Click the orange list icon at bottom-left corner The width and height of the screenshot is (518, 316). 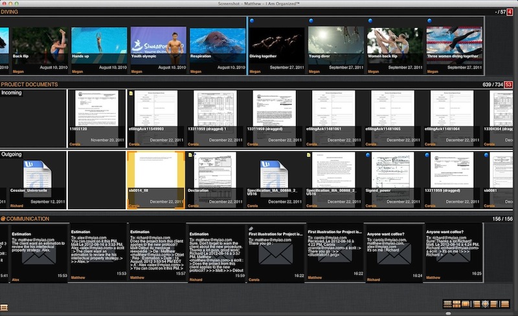(x=4, y=306)
